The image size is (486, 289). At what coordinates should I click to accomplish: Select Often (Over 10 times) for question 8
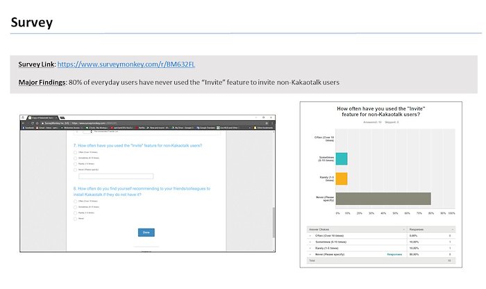[75, 201]
